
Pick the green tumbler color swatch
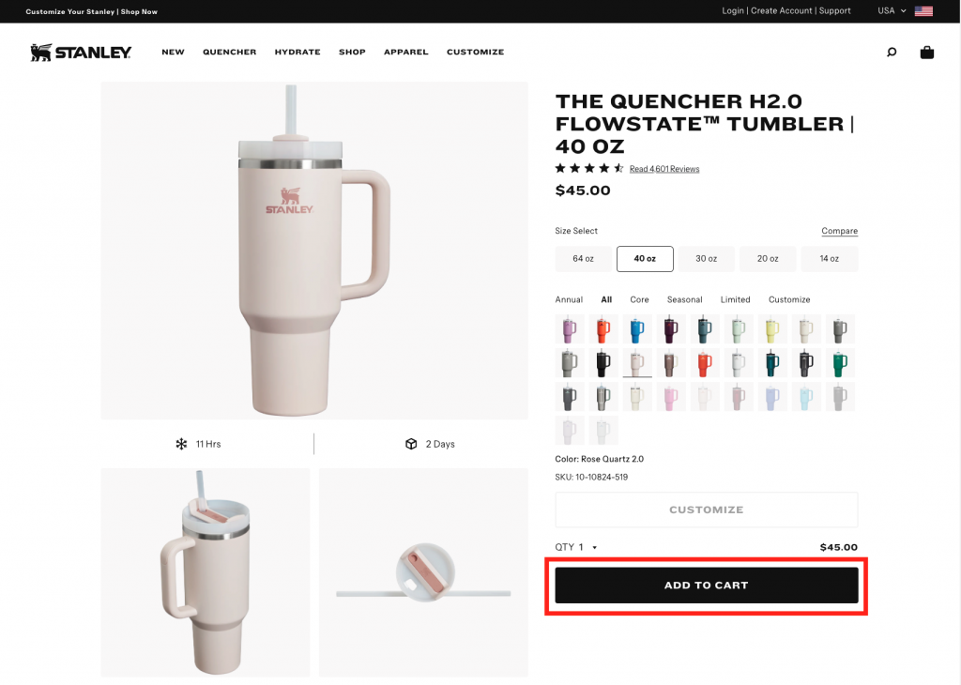point(840,363)
